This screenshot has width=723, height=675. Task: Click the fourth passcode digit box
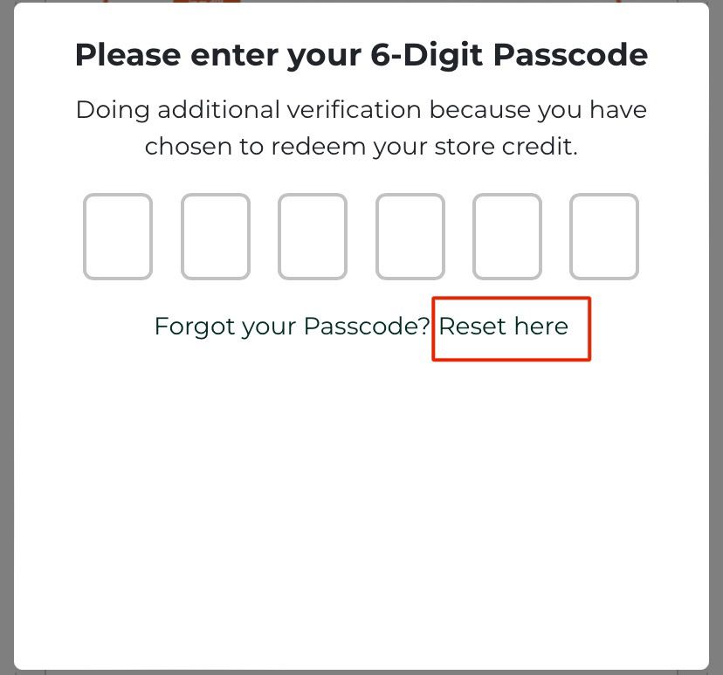coord(410,237)
